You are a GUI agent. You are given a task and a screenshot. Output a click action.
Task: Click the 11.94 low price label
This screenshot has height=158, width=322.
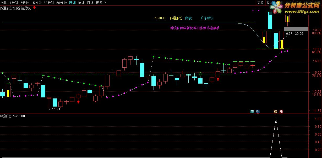56,109
